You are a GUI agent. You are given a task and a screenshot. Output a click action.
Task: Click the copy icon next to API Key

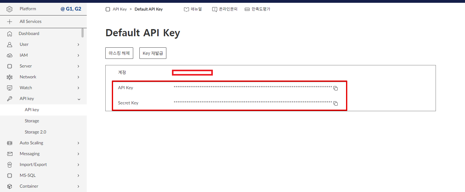[336, 88]
